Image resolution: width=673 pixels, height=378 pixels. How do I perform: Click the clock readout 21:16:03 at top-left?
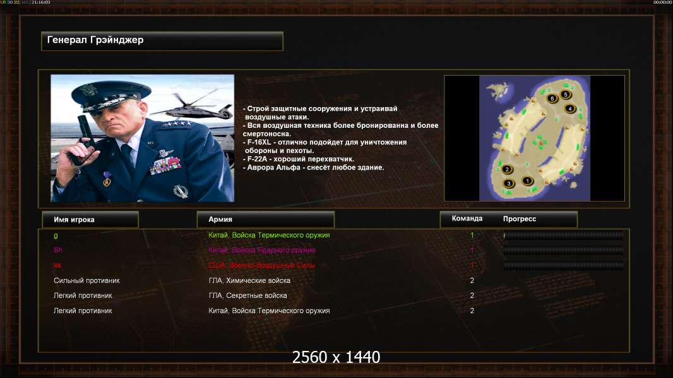(41, 3)
